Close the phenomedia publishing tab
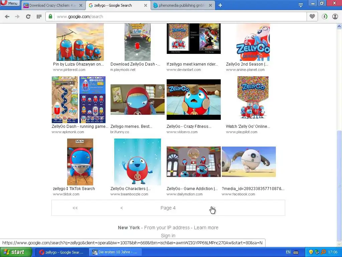The width and height of the screenshot is (342, 257). pos(210,5)
